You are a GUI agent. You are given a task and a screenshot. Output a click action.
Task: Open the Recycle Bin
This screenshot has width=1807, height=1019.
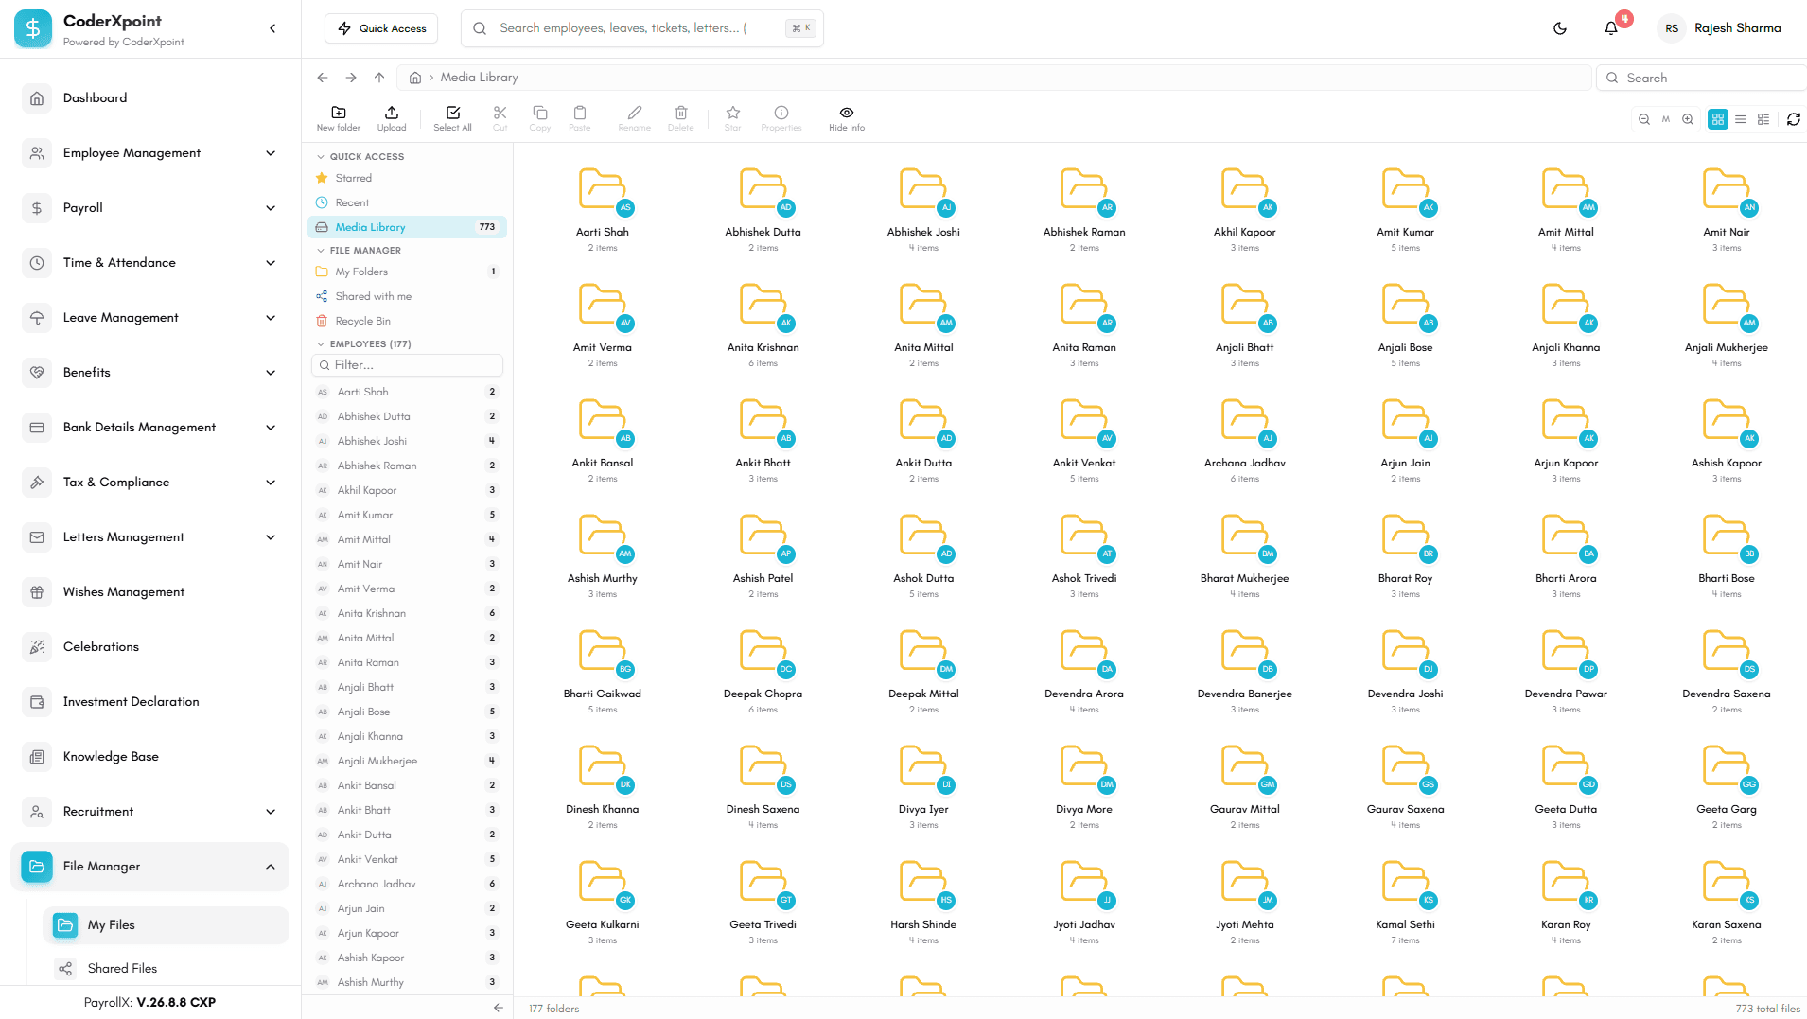(407, 322)
